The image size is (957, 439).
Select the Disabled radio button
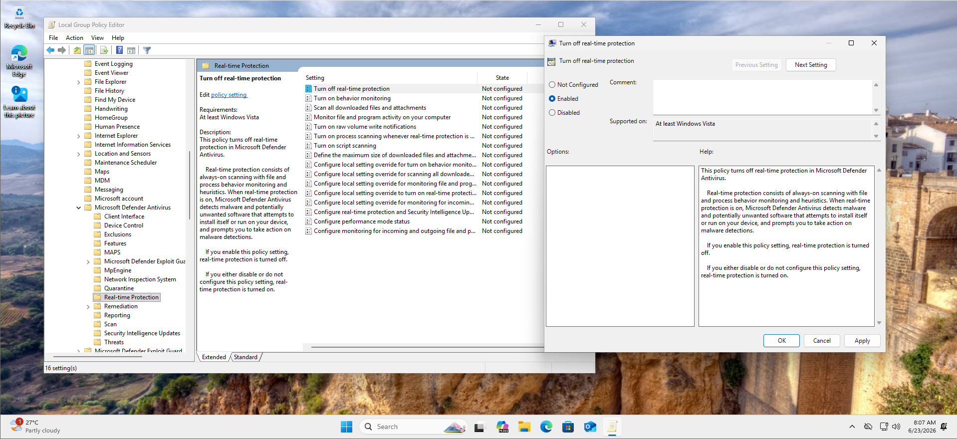552,113
